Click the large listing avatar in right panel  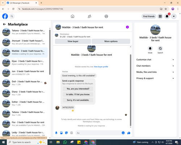point(155,30)
